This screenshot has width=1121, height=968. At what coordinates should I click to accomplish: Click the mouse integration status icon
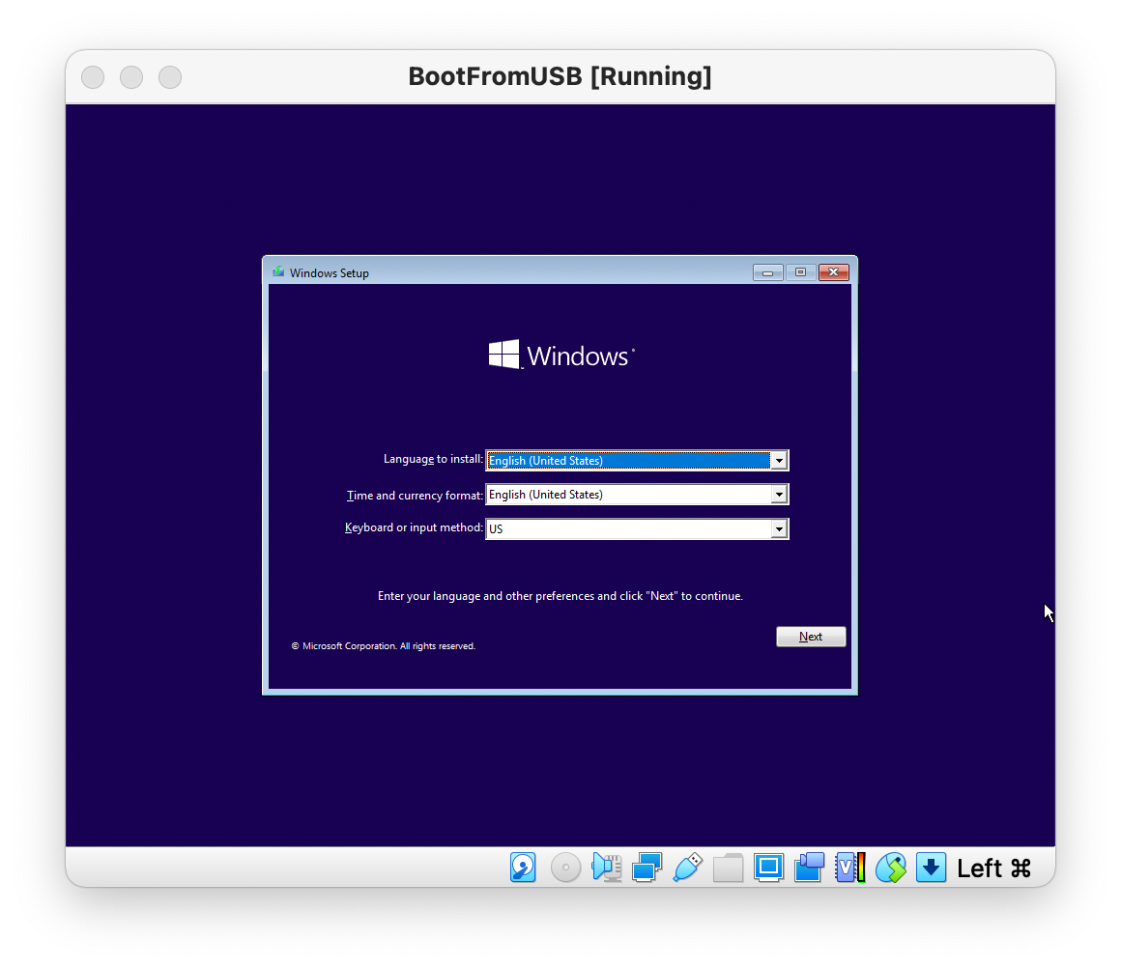[891, 868]
